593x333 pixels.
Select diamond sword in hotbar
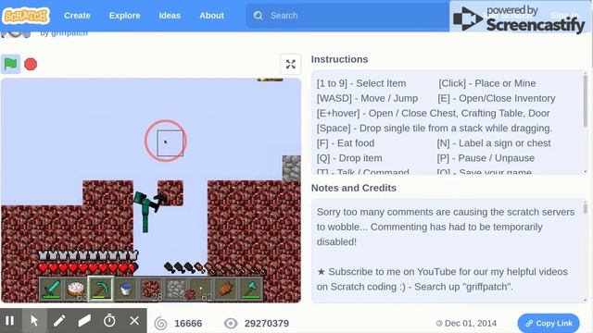click(x=52, y=289)
